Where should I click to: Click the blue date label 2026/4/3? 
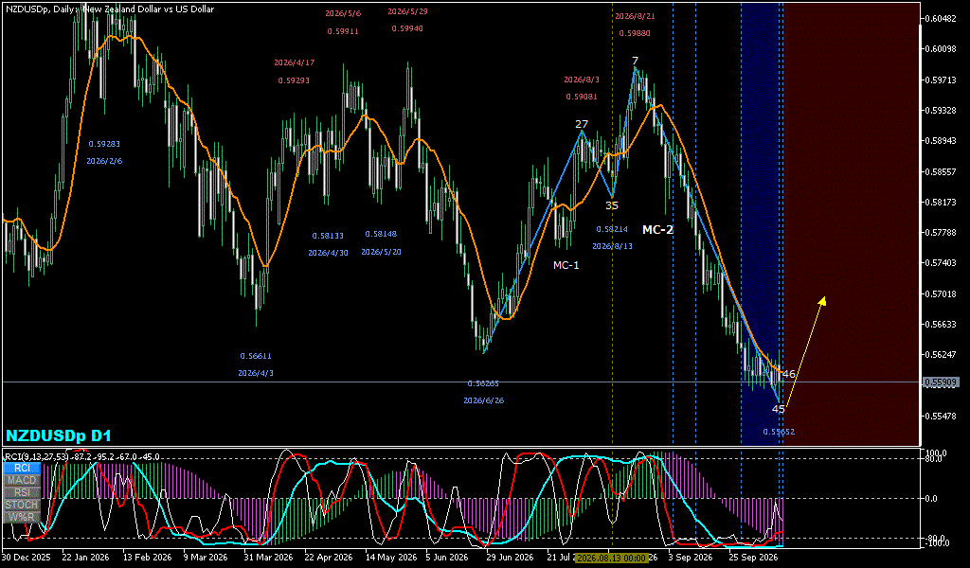point(256,373)
